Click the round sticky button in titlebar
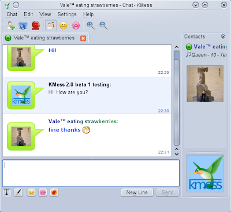The width and height of the screenshot is (231, 212). (16, 5)
